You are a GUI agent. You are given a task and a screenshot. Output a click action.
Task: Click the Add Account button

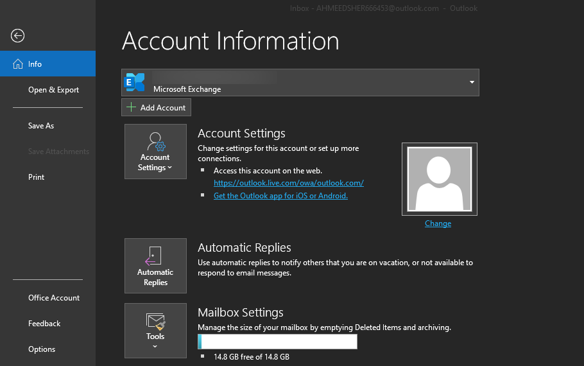click(x=156, y=107)
